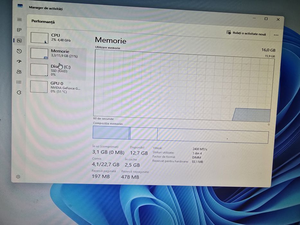Click the '16,0 GB' total memory label
This screenshot has width=300, height=225.
tap(268, 50)
